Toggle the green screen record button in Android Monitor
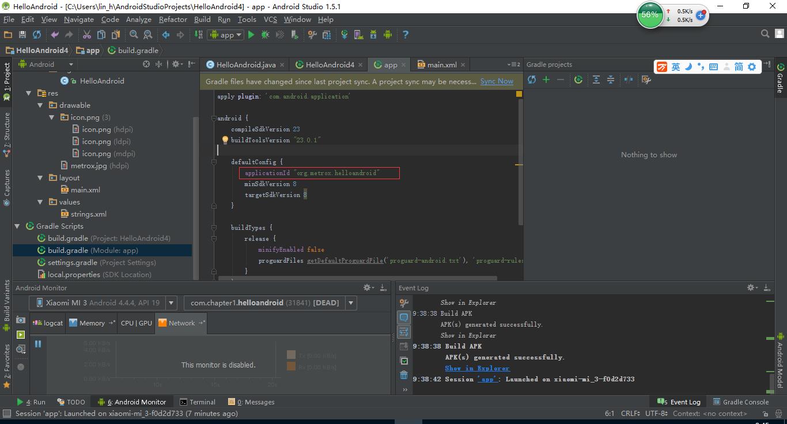 tap(21, 335)
